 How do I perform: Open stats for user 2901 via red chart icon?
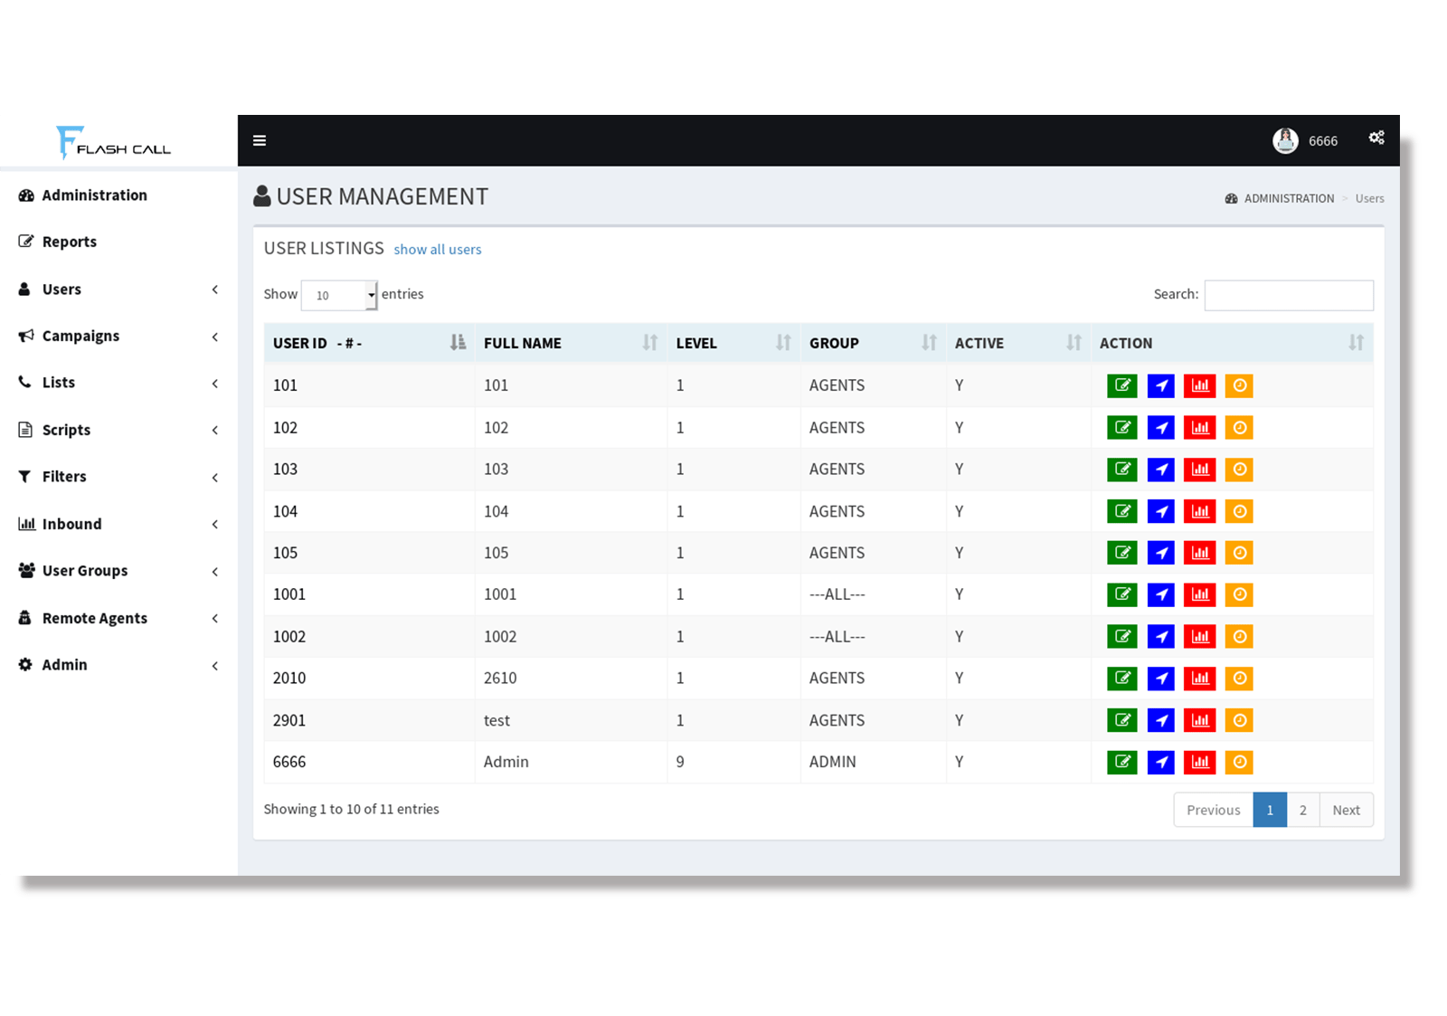click(1200, 720)
